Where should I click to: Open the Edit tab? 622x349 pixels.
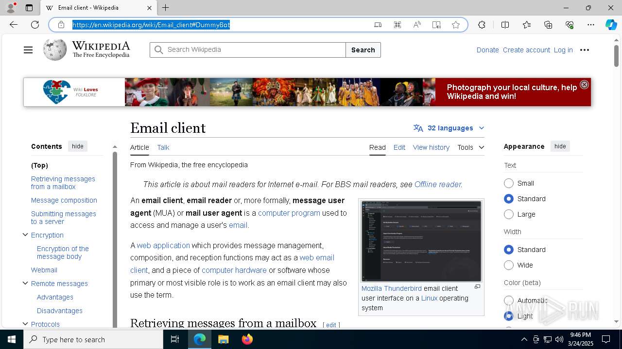click(399, 147)
